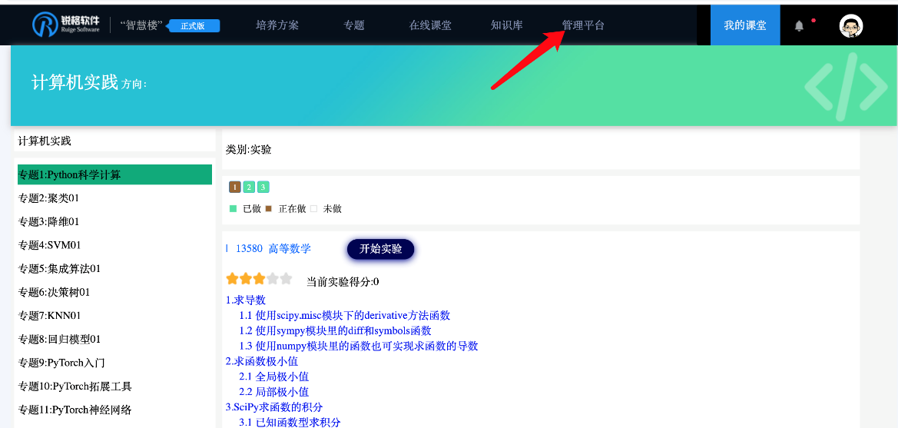
Task: Select question number 1 box
Action: (235, 187)
